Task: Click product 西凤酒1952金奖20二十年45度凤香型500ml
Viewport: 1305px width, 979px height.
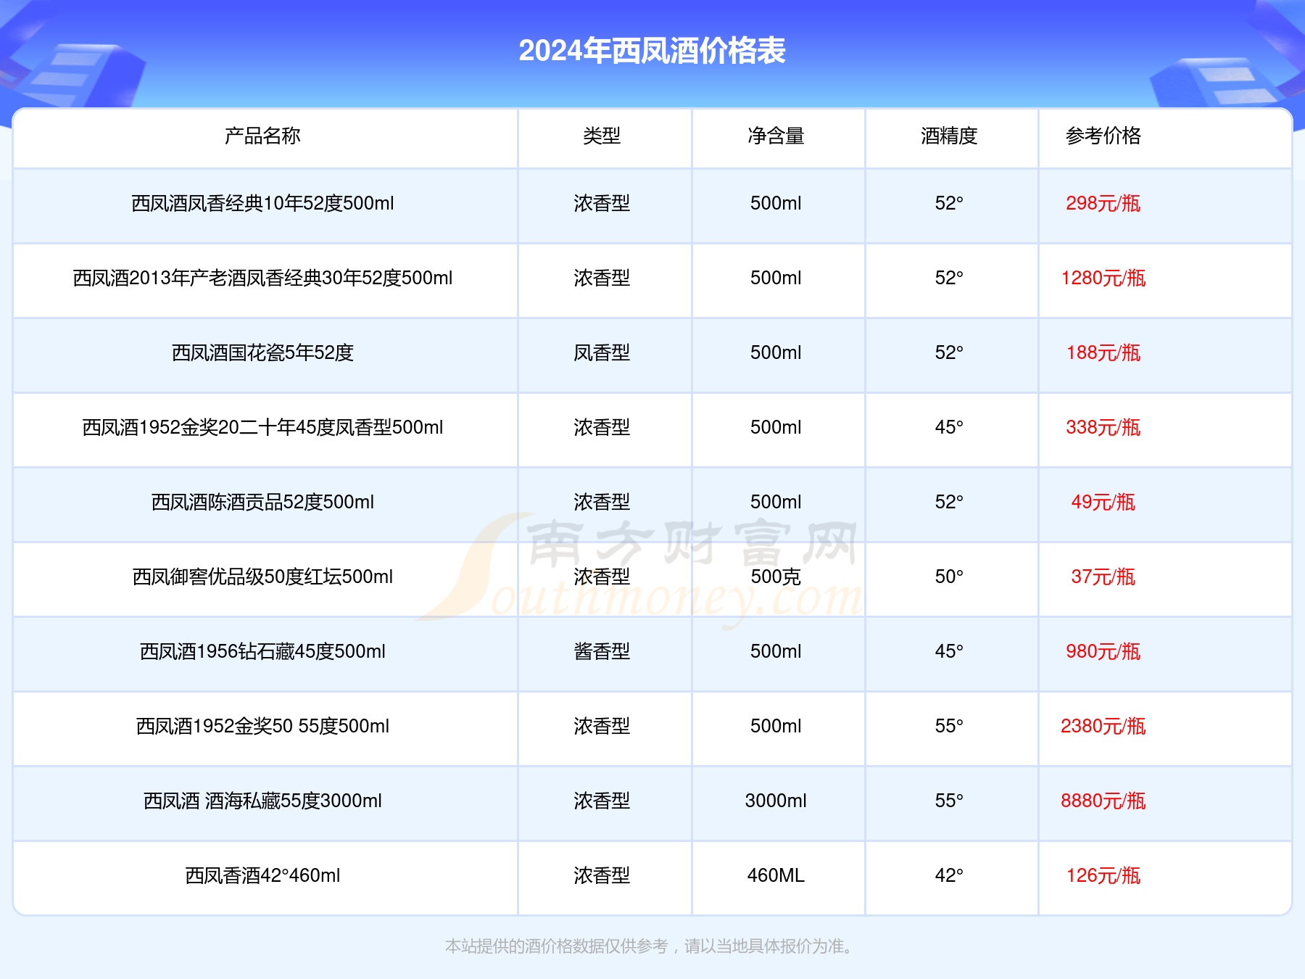Action: tap(262, 427)
